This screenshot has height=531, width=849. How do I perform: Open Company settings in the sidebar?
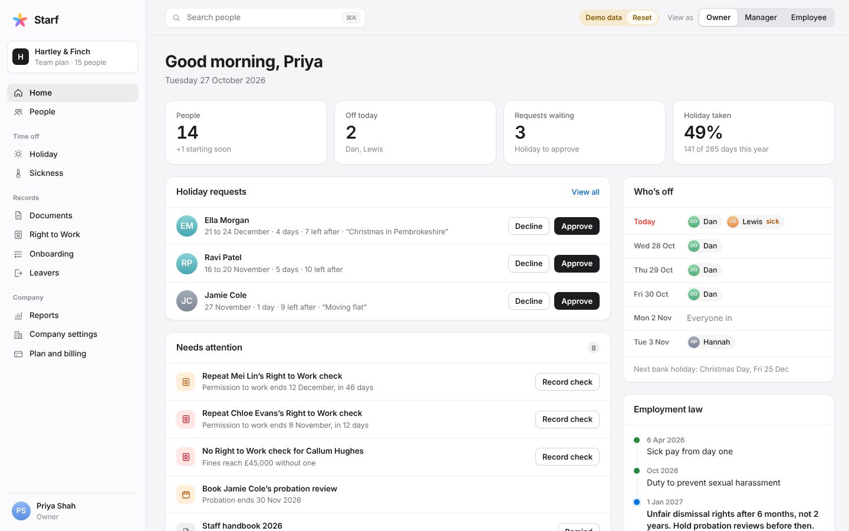[73, 335]
